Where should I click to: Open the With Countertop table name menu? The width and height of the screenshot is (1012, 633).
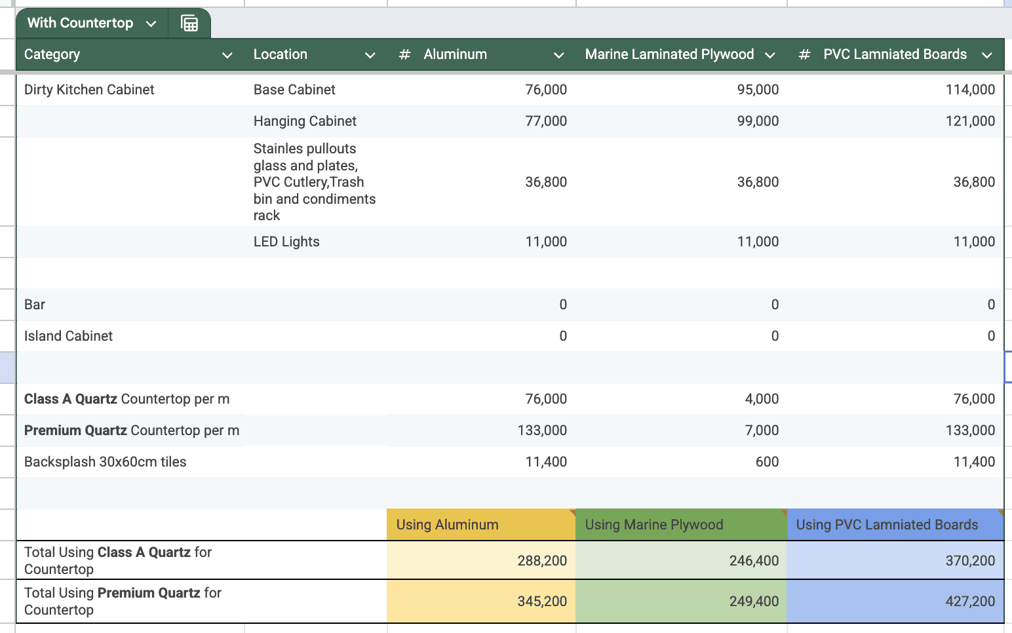point(151,24)
